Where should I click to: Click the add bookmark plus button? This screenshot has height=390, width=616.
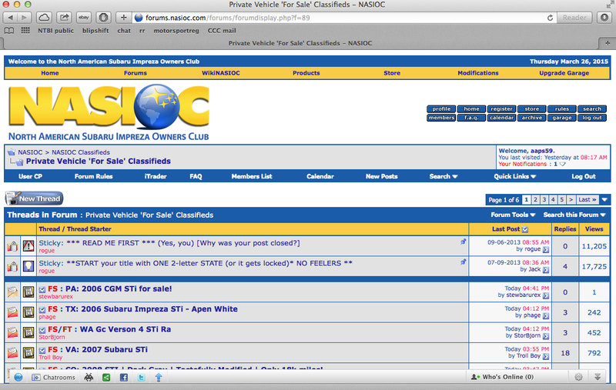123,18
